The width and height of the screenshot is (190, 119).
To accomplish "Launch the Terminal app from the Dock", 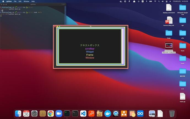I will click(75, 113).
